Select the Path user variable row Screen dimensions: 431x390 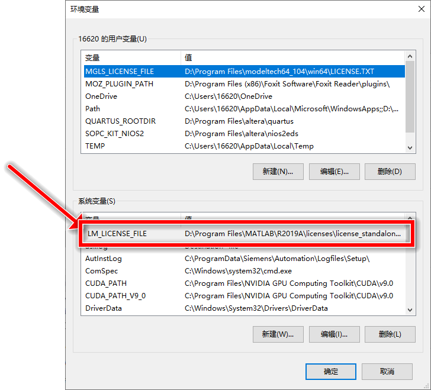pos(244,108)
